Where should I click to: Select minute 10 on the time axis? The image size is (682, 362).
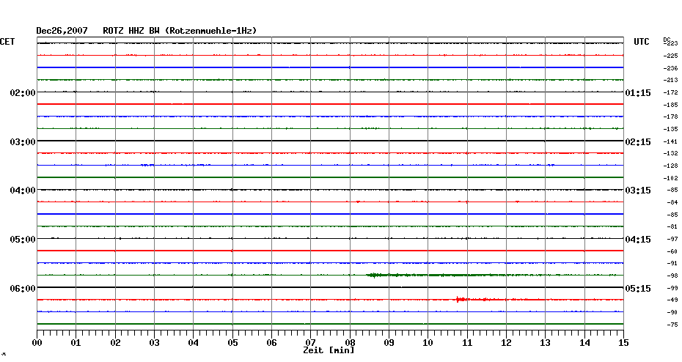[x=428, y=342]
